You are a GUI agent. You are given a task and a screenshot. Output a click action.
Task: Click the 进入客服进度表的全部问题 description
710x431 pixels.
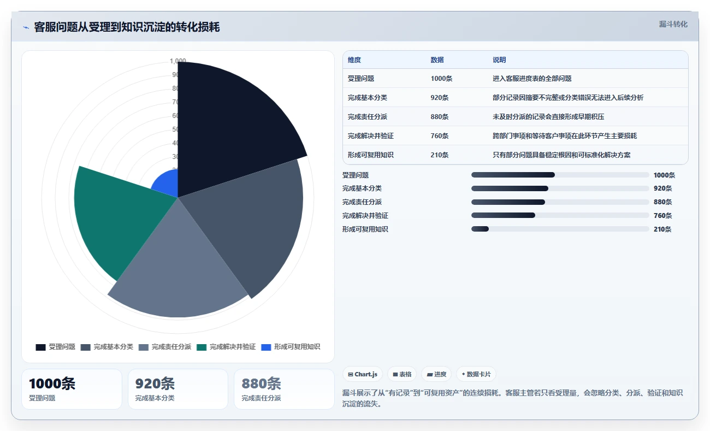[x=532, y=79]
